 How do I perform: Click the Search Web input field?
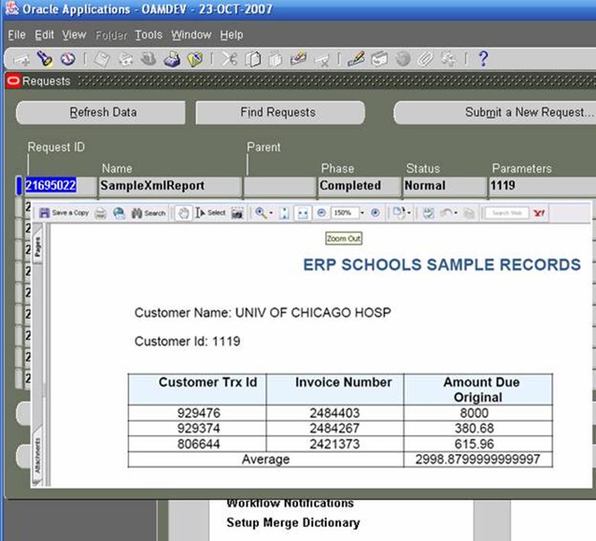click(507, 213)
